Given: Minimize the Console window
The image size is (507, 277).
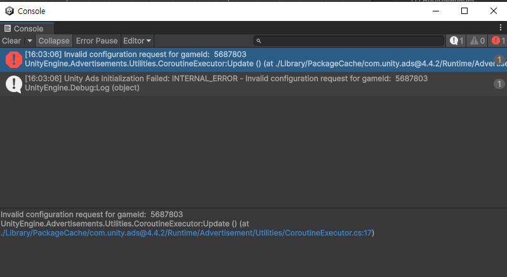Looking at the screenshot, I should (x=436, y=11).
